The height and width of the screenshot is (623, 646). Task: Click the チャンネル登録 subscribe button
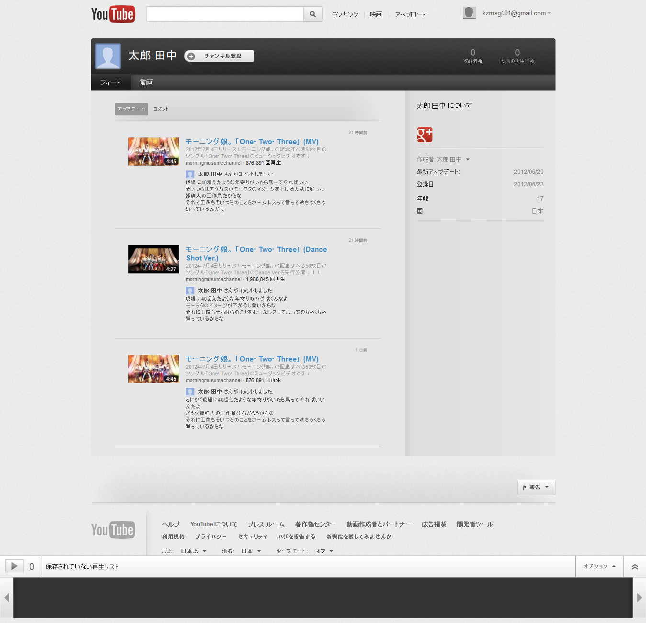click(219, 56)
